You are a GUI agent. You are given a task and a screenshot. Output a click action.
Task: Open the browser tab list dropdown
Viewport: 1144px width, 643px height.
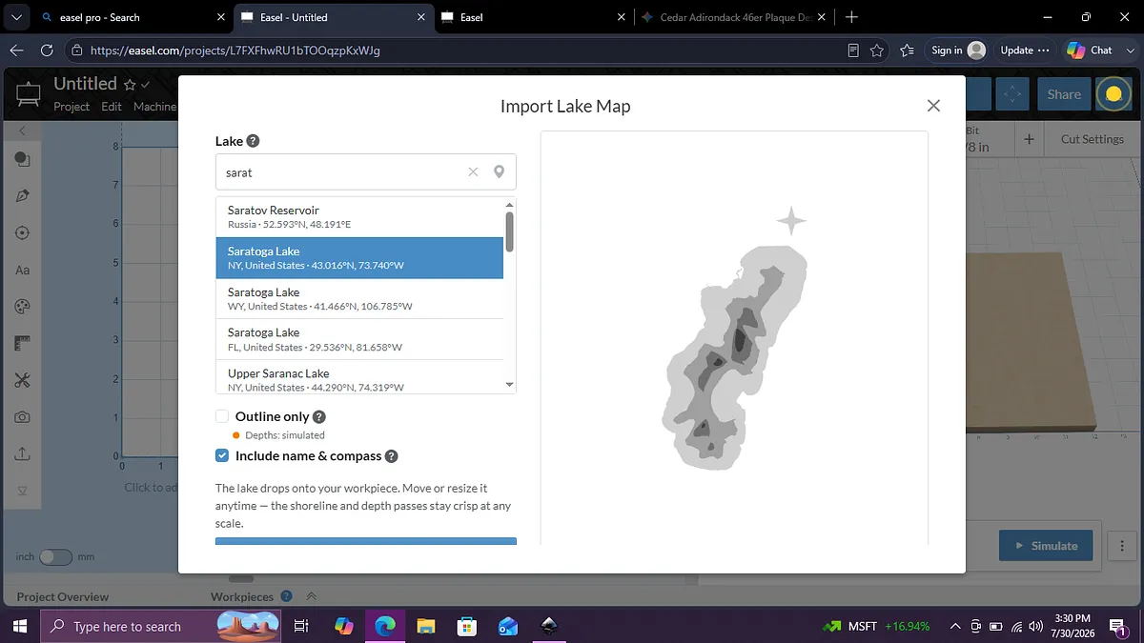pyautogui.click(x=16, y=17)
